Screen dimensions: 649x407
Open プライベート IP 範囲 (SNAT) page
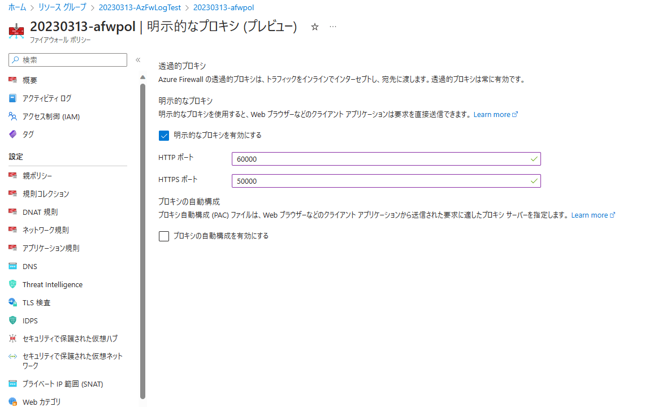[x=63, y=384]
